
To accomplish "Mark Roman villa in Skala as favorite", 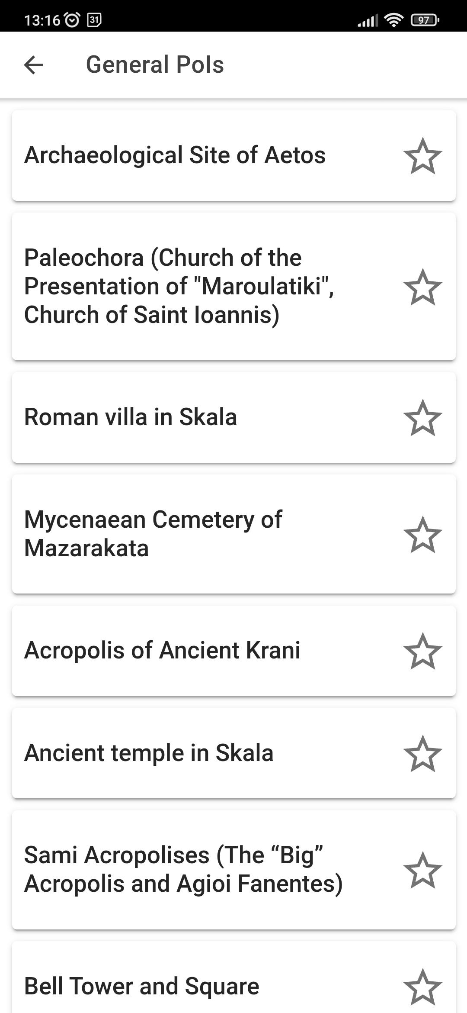I will click(422, 417).
